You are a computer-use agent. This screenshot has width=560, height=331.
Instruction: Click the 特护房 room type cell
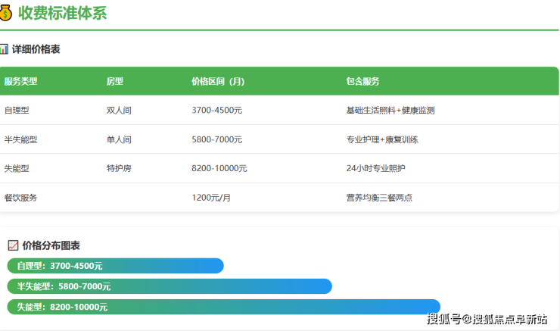coord(119,168)
